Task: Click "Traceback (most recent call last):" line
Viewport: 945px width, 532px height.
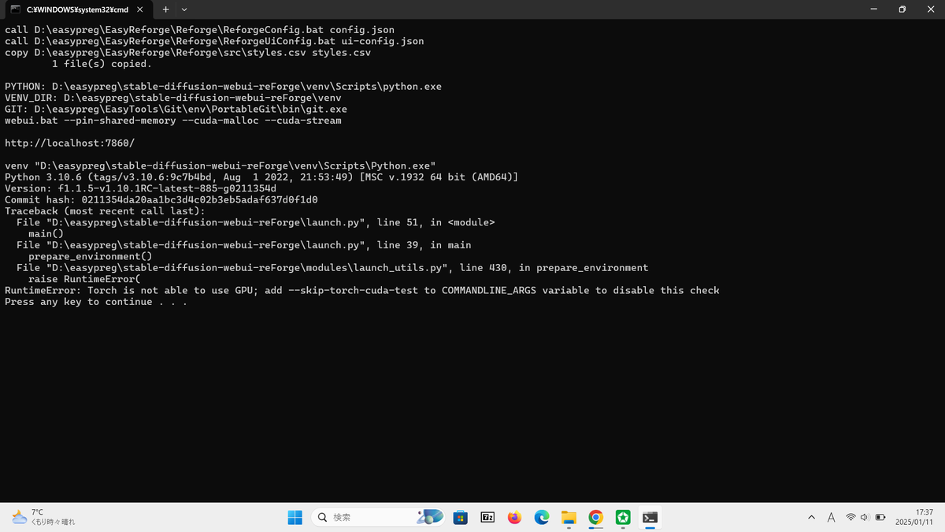Action: click(105, 211)
